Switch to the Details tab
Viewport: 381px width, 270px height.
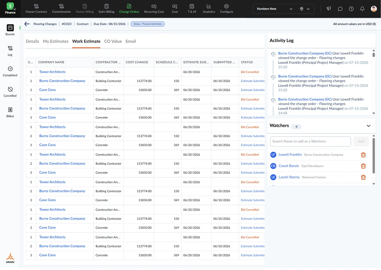point(32,41)
